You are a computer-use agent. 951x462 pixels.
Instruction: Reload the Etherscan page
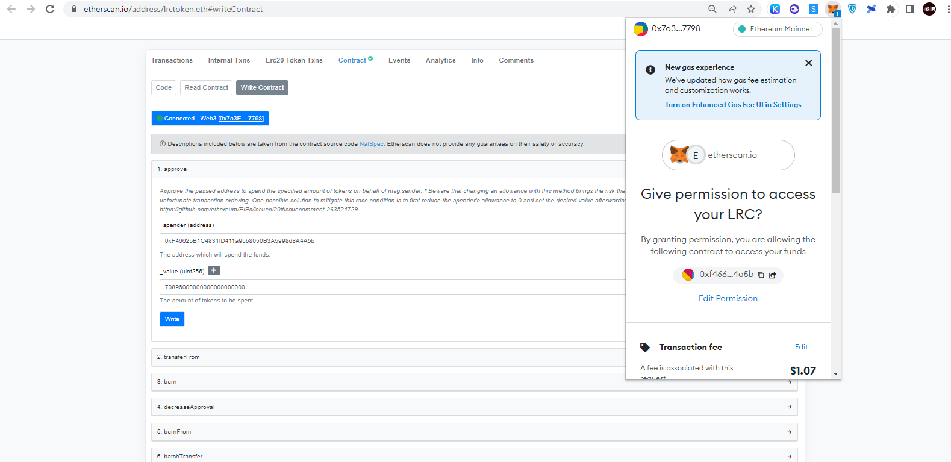click(x=50, y=9)
